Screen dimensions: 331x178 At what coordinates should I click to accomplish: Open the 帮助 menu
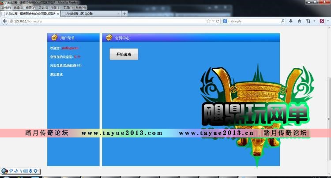81,7
